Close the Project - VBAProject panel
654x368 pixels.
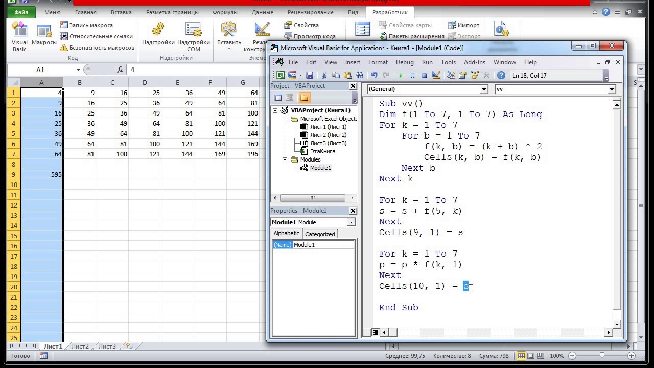click(x=353, y=86)
